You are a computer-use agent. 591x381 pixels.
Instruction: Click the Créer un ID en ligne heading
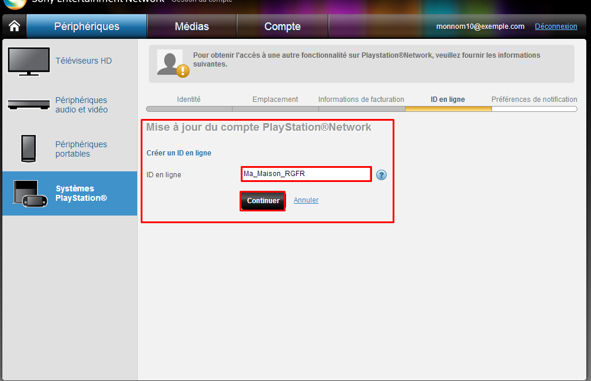[x=179, y=153]
